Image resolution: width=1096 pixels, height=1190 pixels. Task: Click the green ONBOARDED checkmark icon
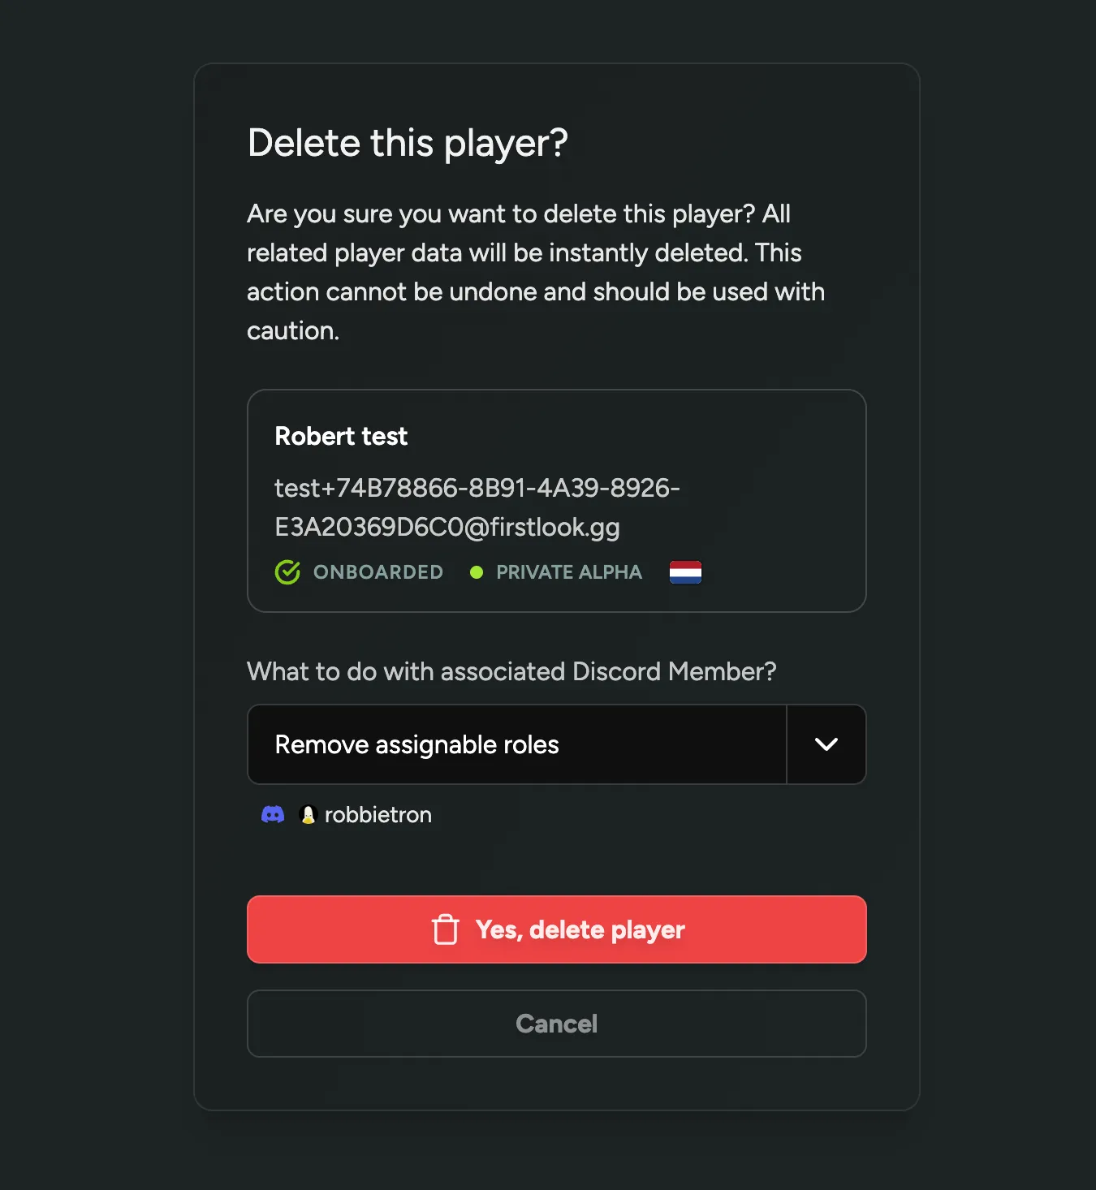[x=288, y=571]
